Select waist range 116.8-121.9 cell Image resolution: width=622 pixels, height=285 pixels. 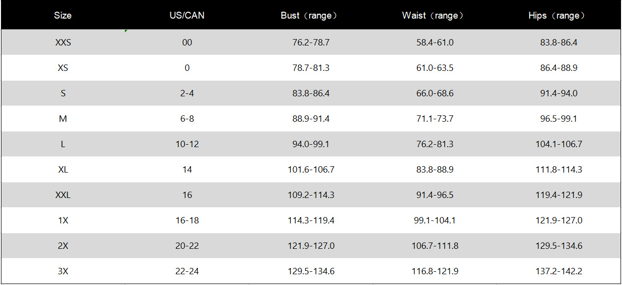tap(434, 271)
